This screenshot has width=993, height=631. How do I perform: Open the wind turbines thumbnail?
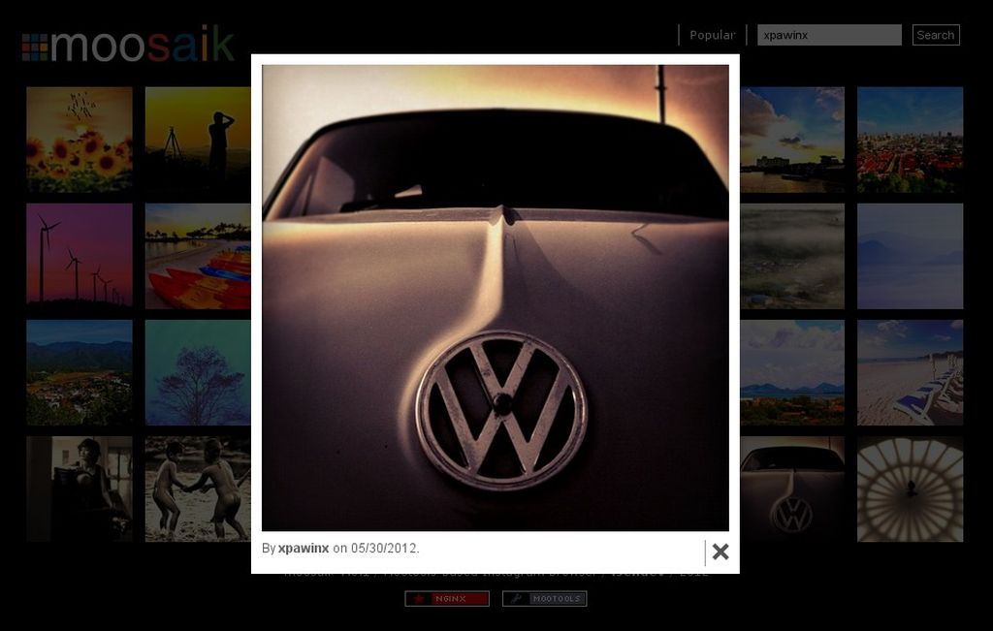pyautogui.click(x=80, y=256)
